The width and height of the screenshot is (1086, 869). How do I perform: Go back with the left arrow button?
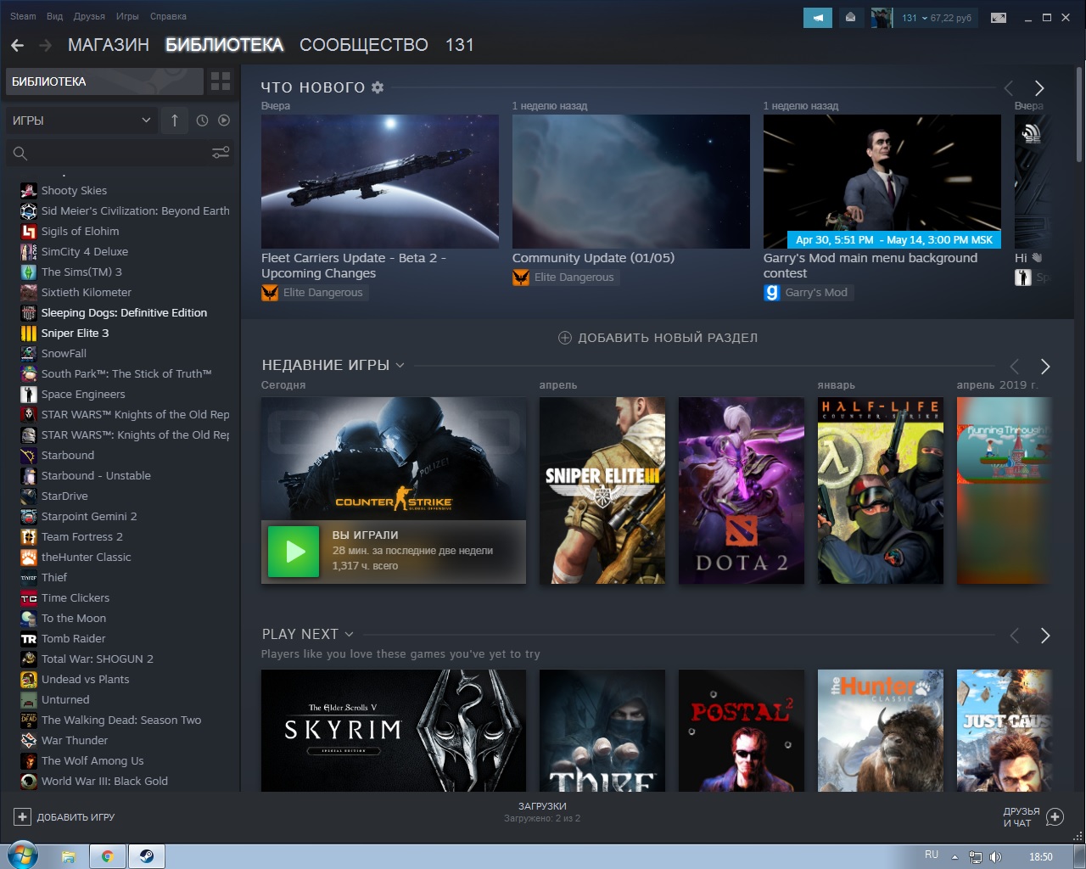(17, 45)
